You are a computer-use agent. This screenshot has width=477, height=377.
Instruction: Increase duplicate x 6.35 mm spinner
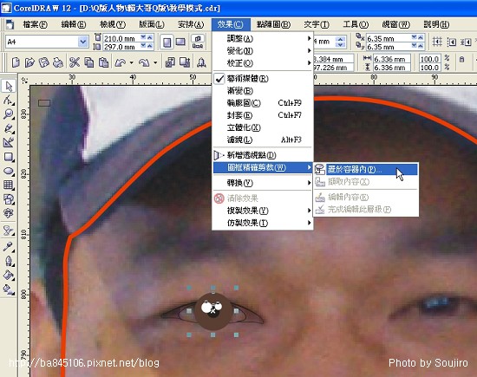click(x=421, y=37)
